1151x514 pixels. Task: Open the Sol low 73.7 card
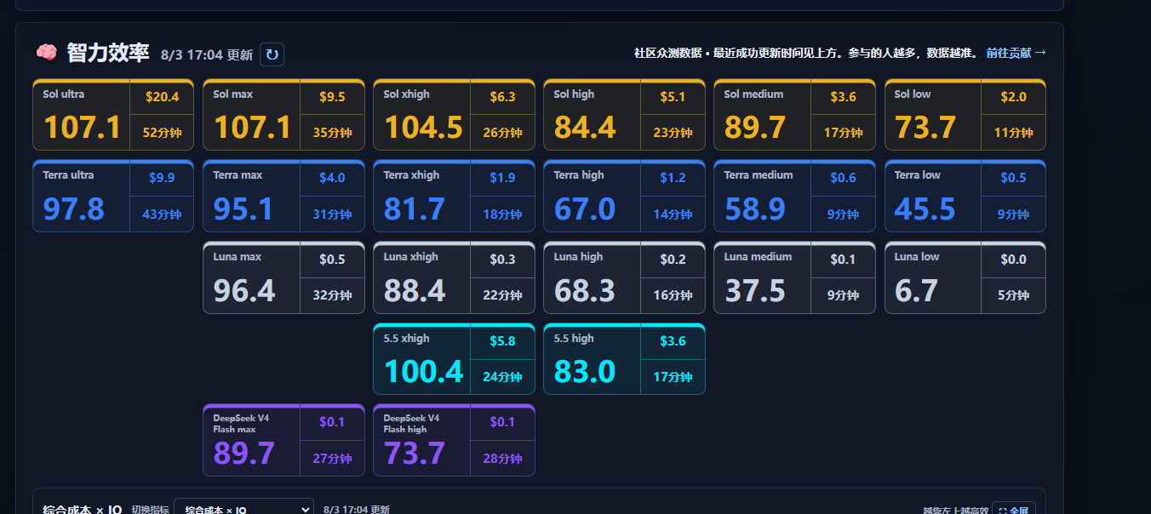click(965, 115)
